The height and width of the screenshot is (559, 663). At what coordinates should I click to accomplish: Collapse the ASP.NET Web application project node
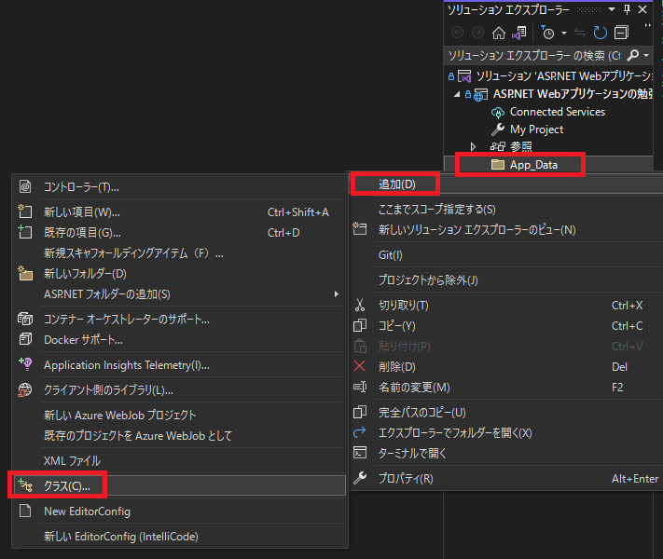pyautogui.click(x=457, y=94)
